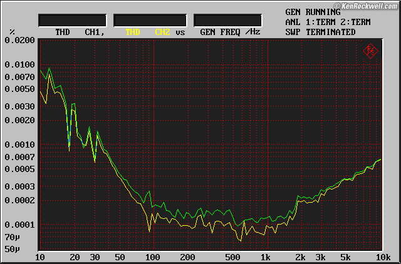
Task: Click the first black display box above THD CH1
Action: point(73,21)
